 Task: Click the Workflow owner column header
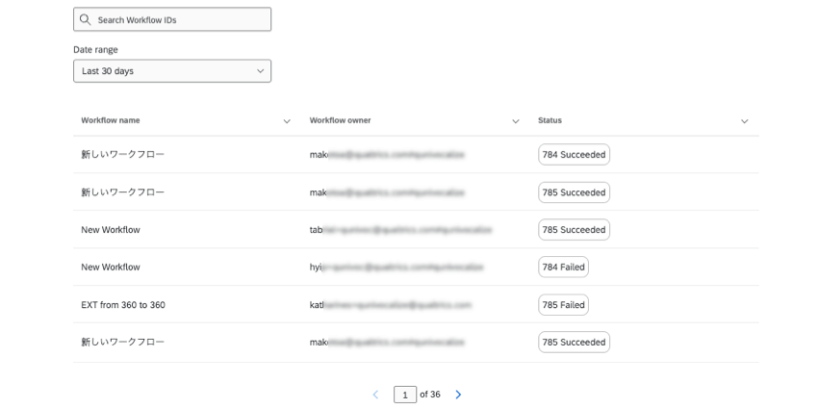tap(340, 120)
